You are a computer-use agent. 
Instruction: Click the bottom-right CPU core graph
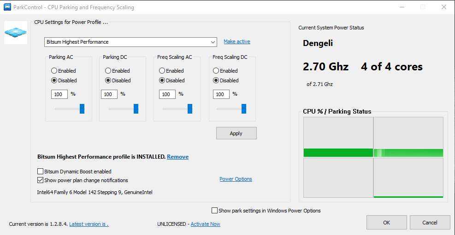[408, 178]
